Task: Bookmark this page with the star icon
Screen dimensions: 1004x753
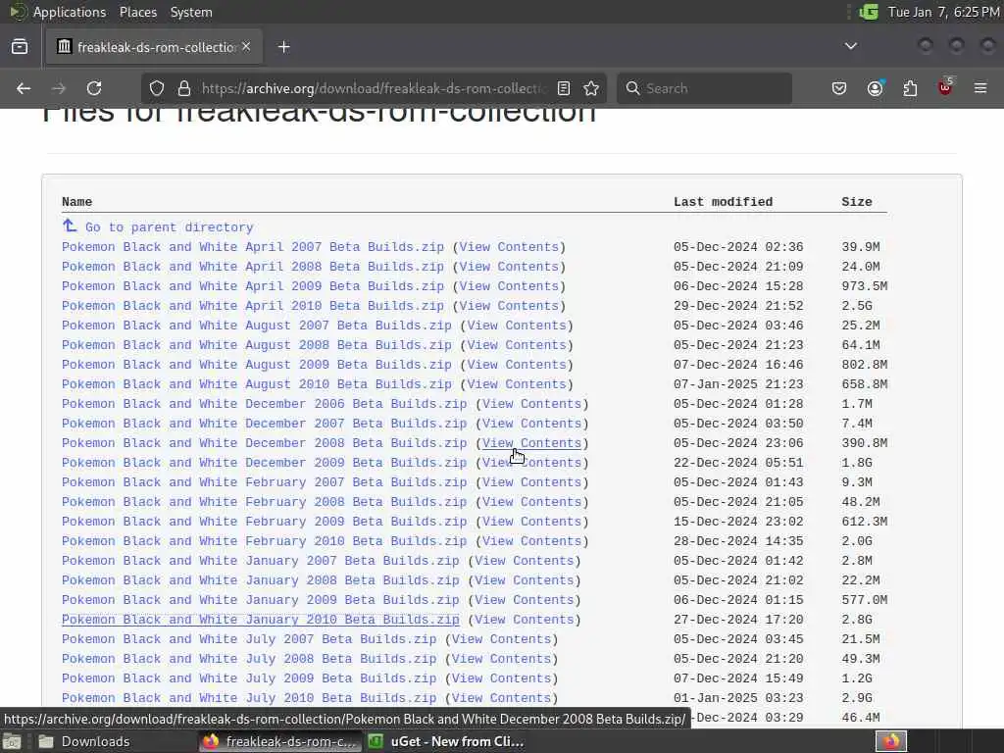Action: pos(591,88)
